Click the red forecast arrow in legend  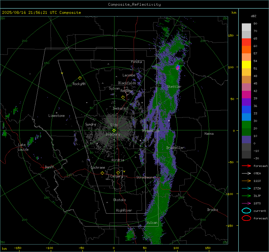pos(246,166)
